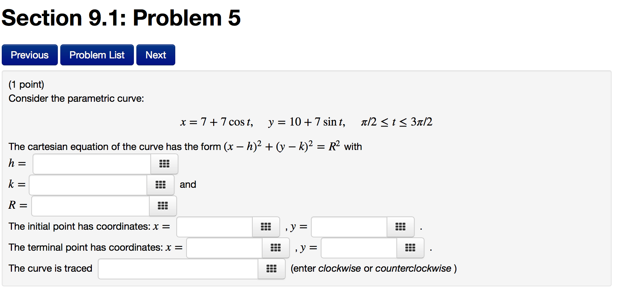Click grid icon next to curve traced field
This screenshot has width=619, height=293.
(272, 269)
